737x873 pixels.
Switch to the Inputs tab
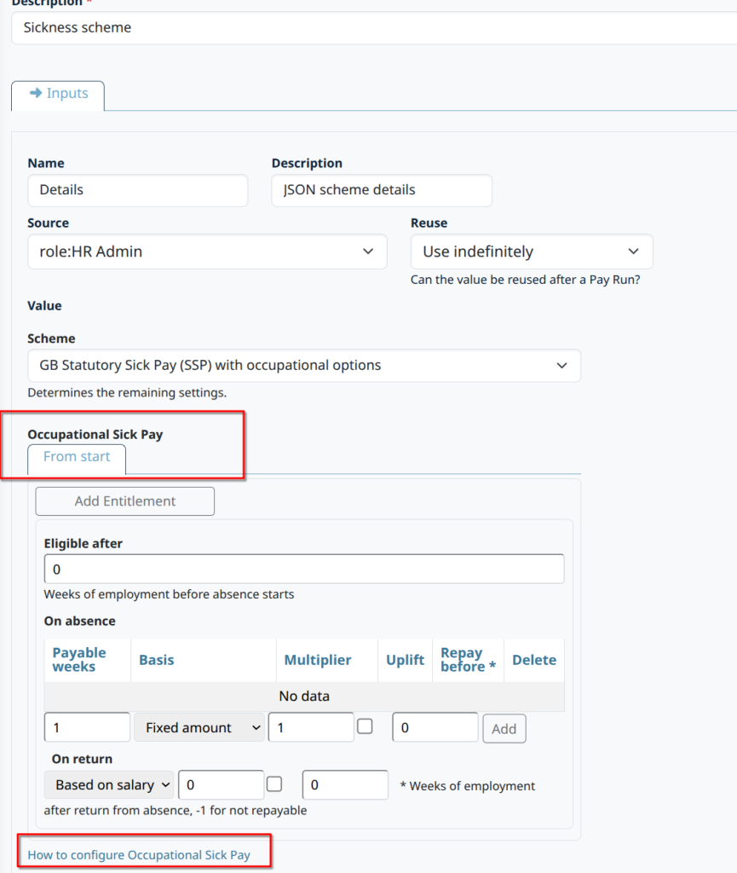[x=58, y=94]
